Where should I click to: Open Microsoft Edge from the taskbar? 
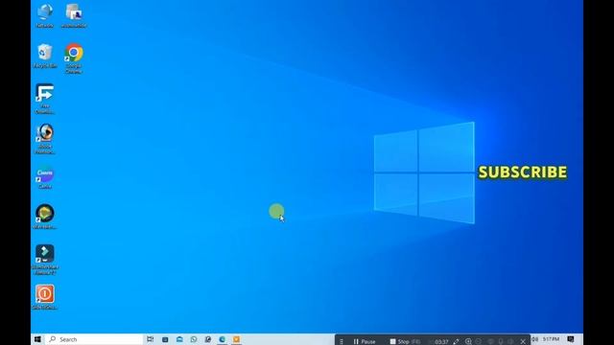point(222,339)
